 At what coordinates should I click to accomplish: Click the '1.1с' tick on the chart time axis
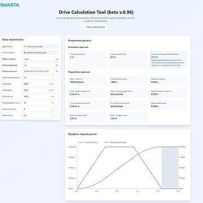[x=137, y=191]
